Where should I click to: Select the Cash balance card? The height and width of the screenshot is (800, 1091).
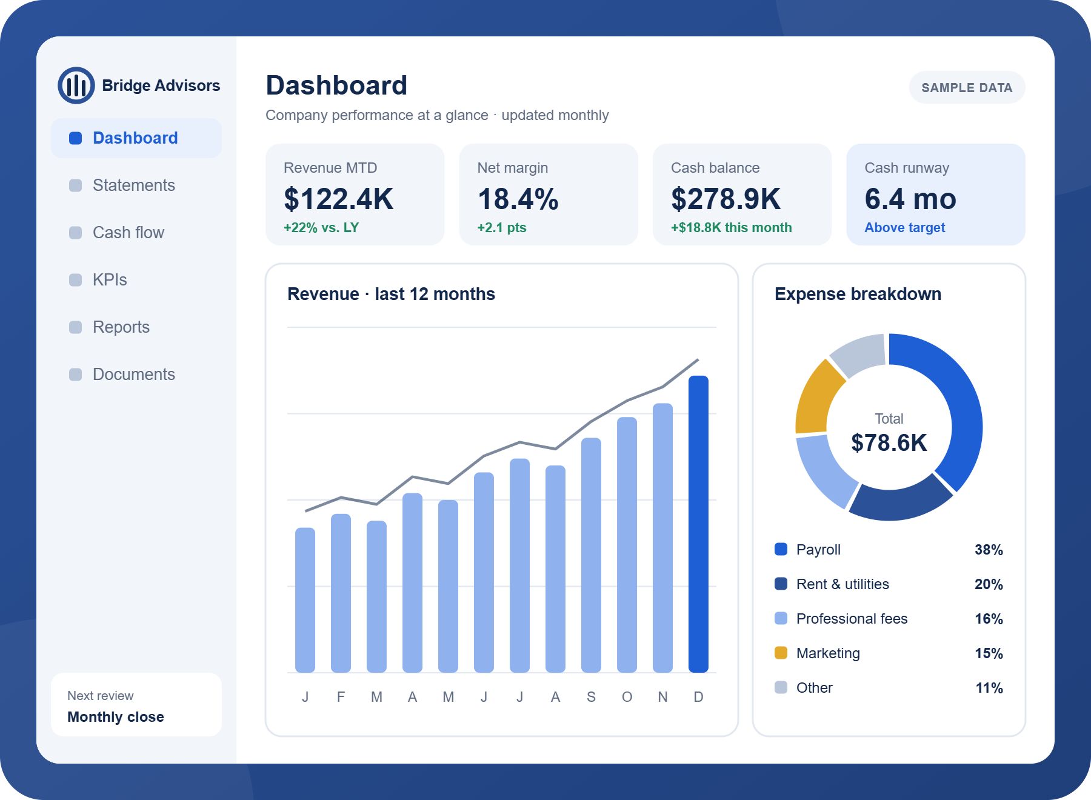(x=742, y=195)
